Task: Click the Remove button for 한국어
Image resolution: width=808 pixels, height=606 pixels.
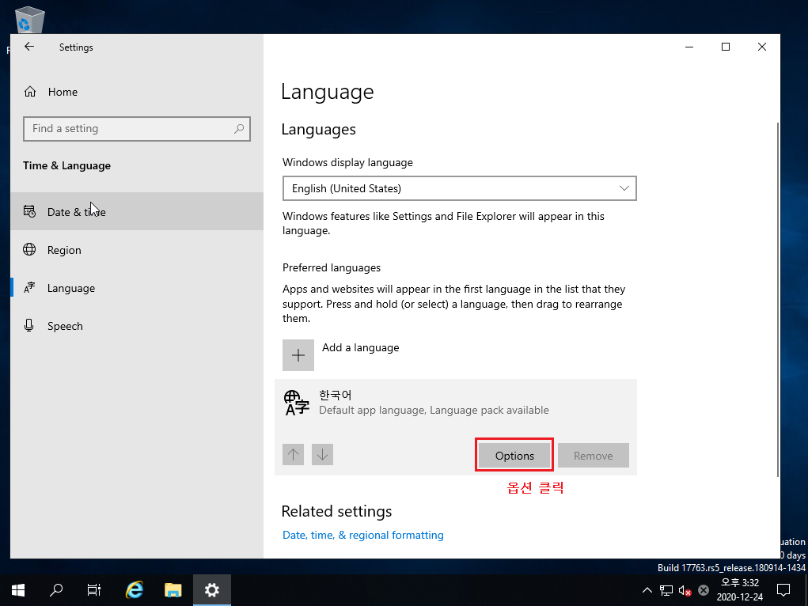Action: coord(593,456)
